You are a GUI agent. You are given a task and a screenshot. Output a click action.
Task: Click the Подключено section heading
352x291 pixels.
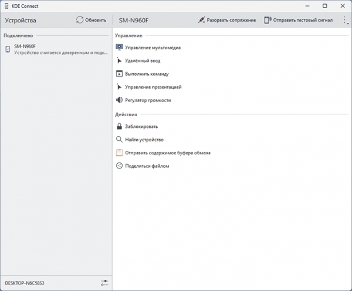point(18,35)
